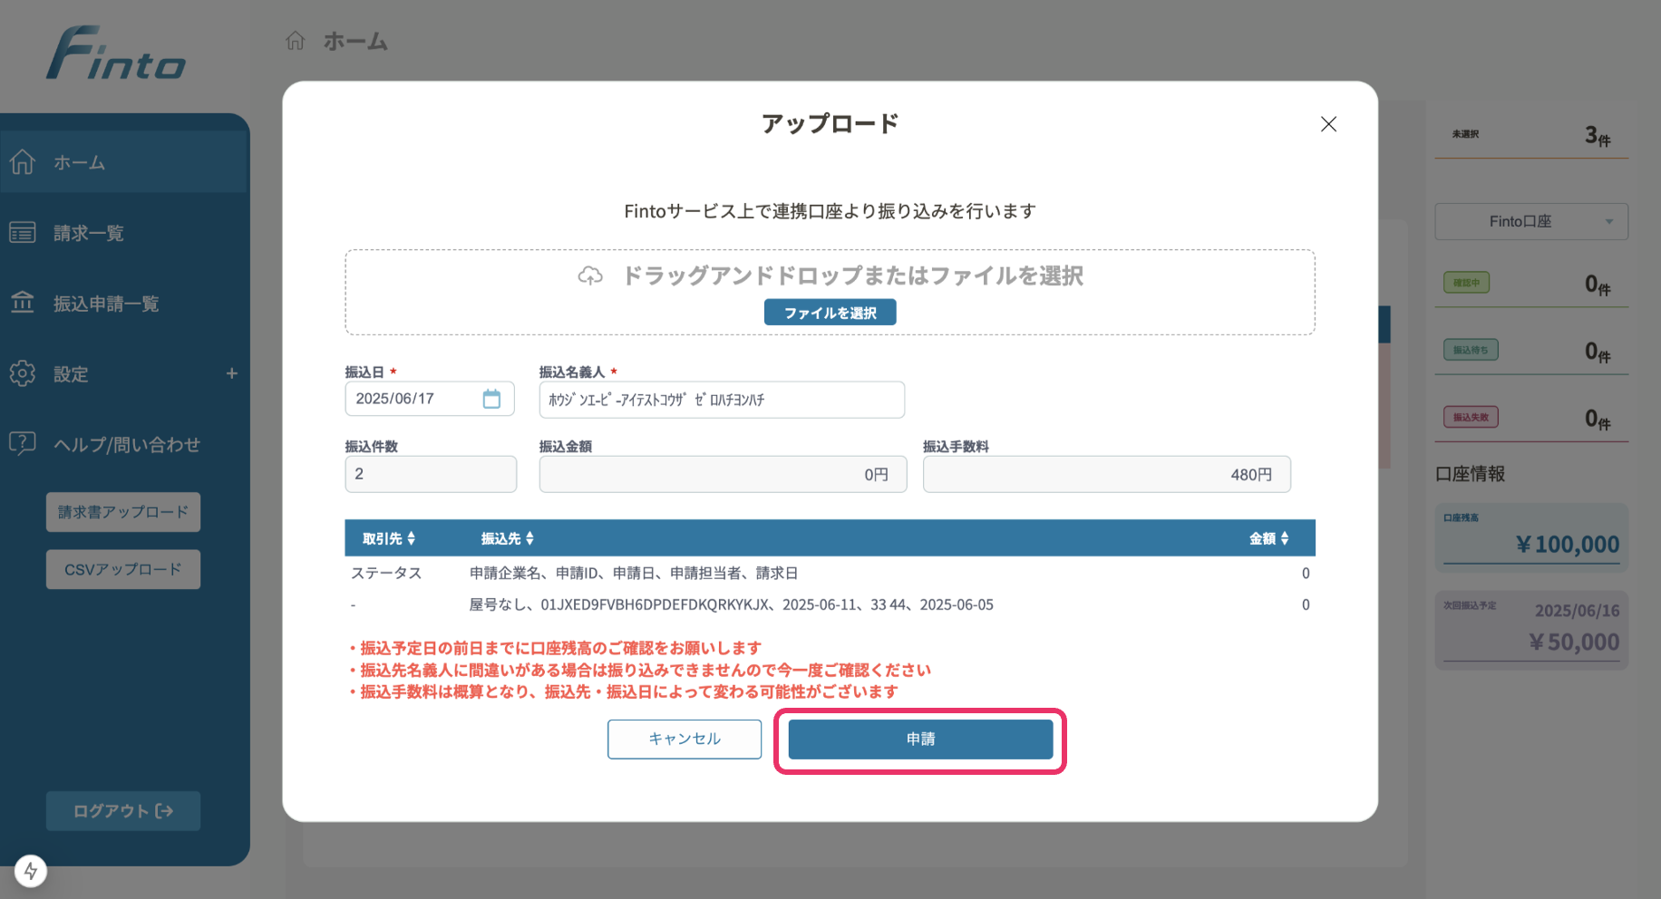Click the キャンセル button
Viewport: 1661px width, 899px height.
[x=685, y=739]
